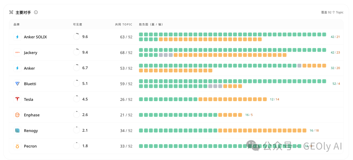Click the 胜负图 column header

[x=151, y=24]
